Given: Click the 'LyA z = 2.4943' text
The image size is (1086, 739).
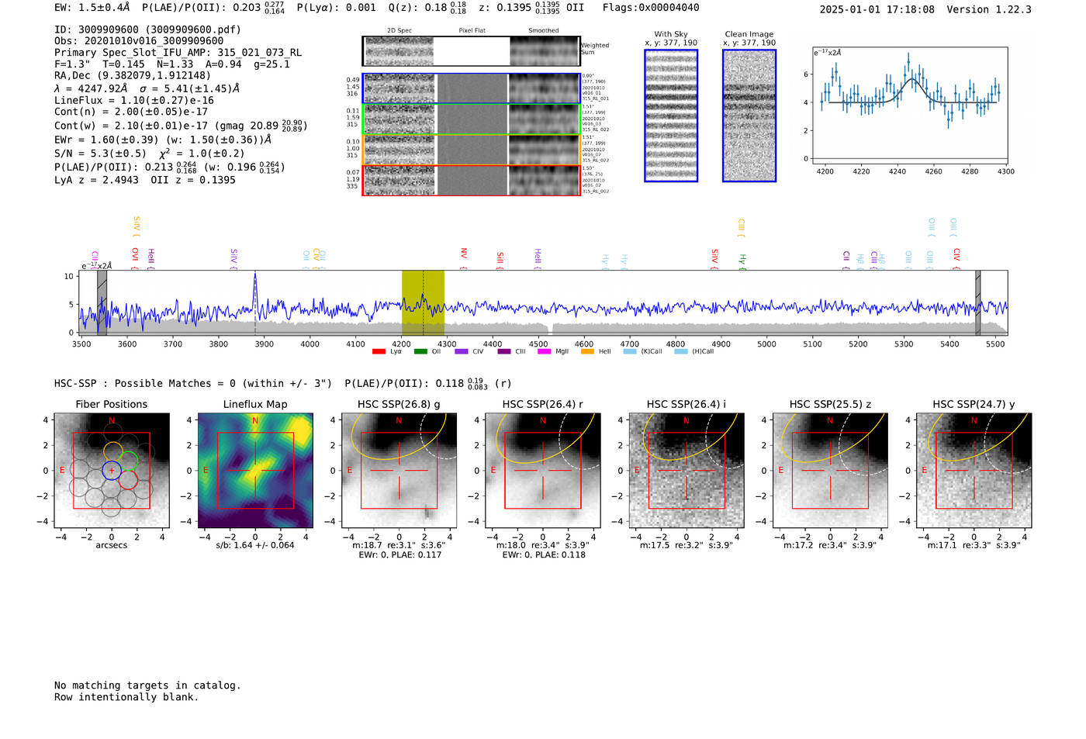Looking at the screenshot, I should pyautogui.click(x=96, y=180).
